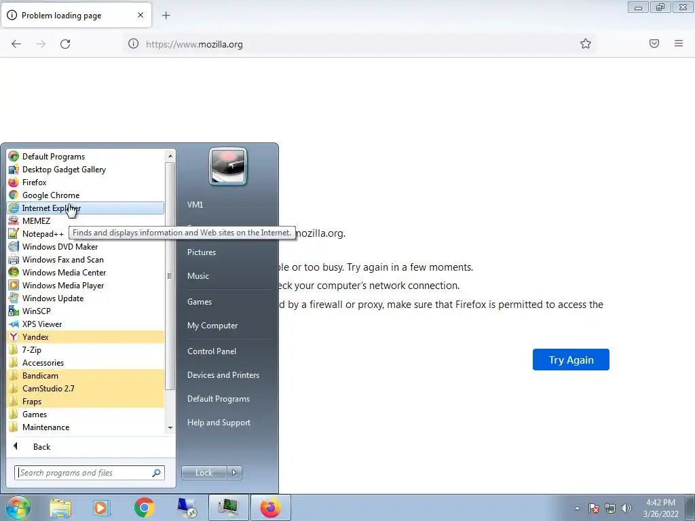This screenshot has width=695, height=521.
Task: Click the site information icon
Action: pyautogui.click(x=133, y=44)
